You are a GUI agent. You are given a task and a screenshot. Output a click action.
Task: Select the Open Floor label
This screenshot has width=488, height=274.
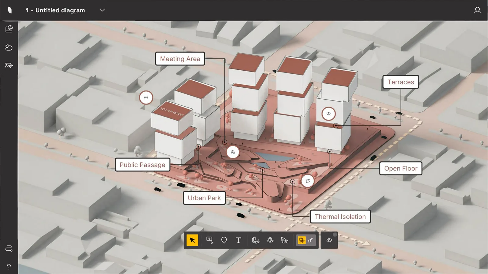click(x=401, y=168)
